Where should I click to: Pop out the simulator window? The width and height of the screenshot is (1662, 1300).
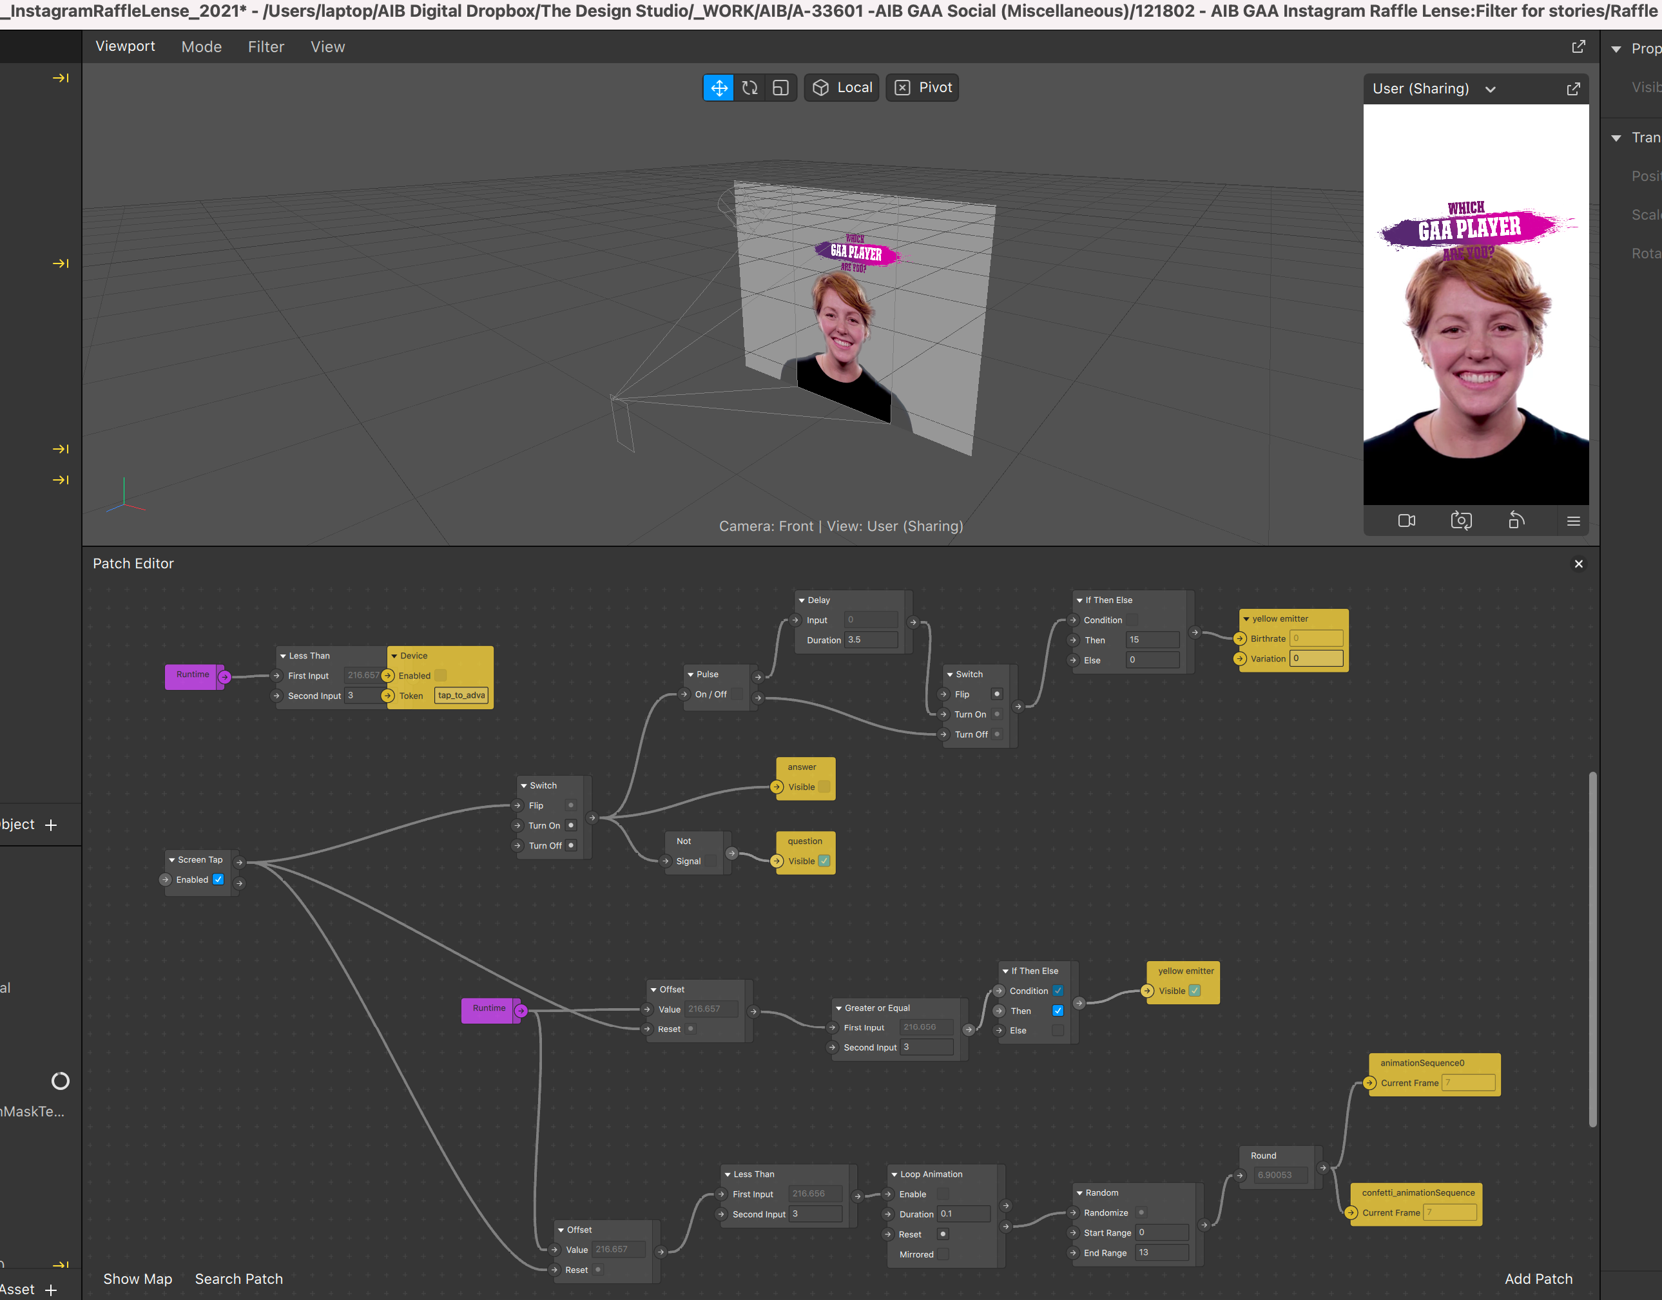[1573, 89]
